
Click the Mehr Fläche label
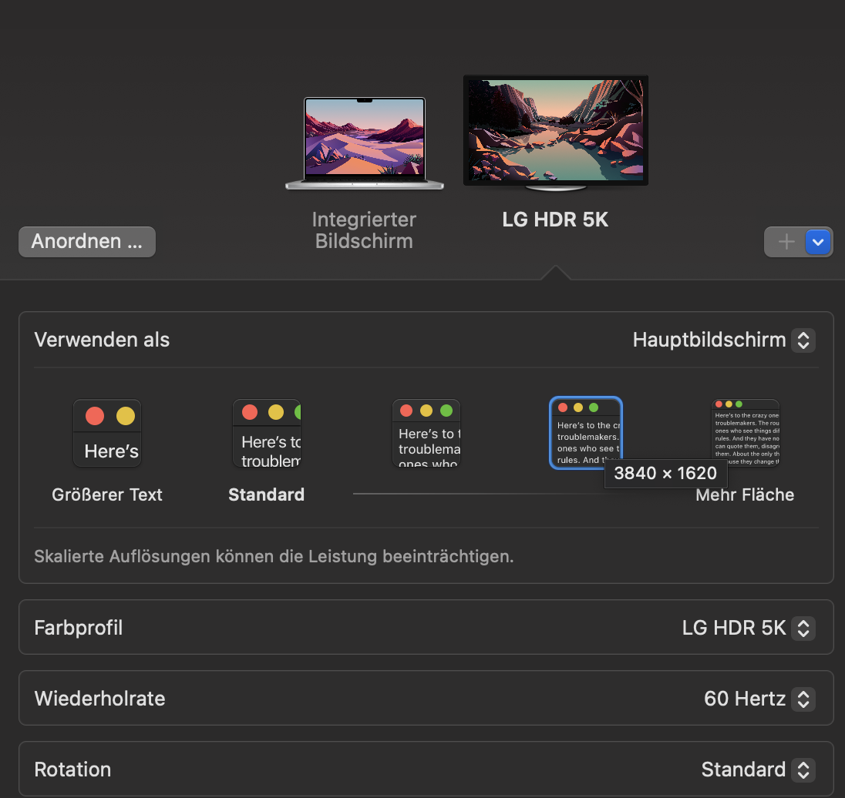tap(746, 495)
